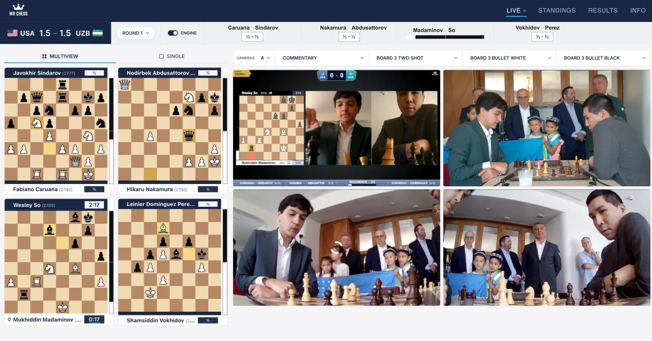Screen dimensions: 652x341
Task: Open the Board 3 Bullet Black dropdown
Action: point(604,58)
